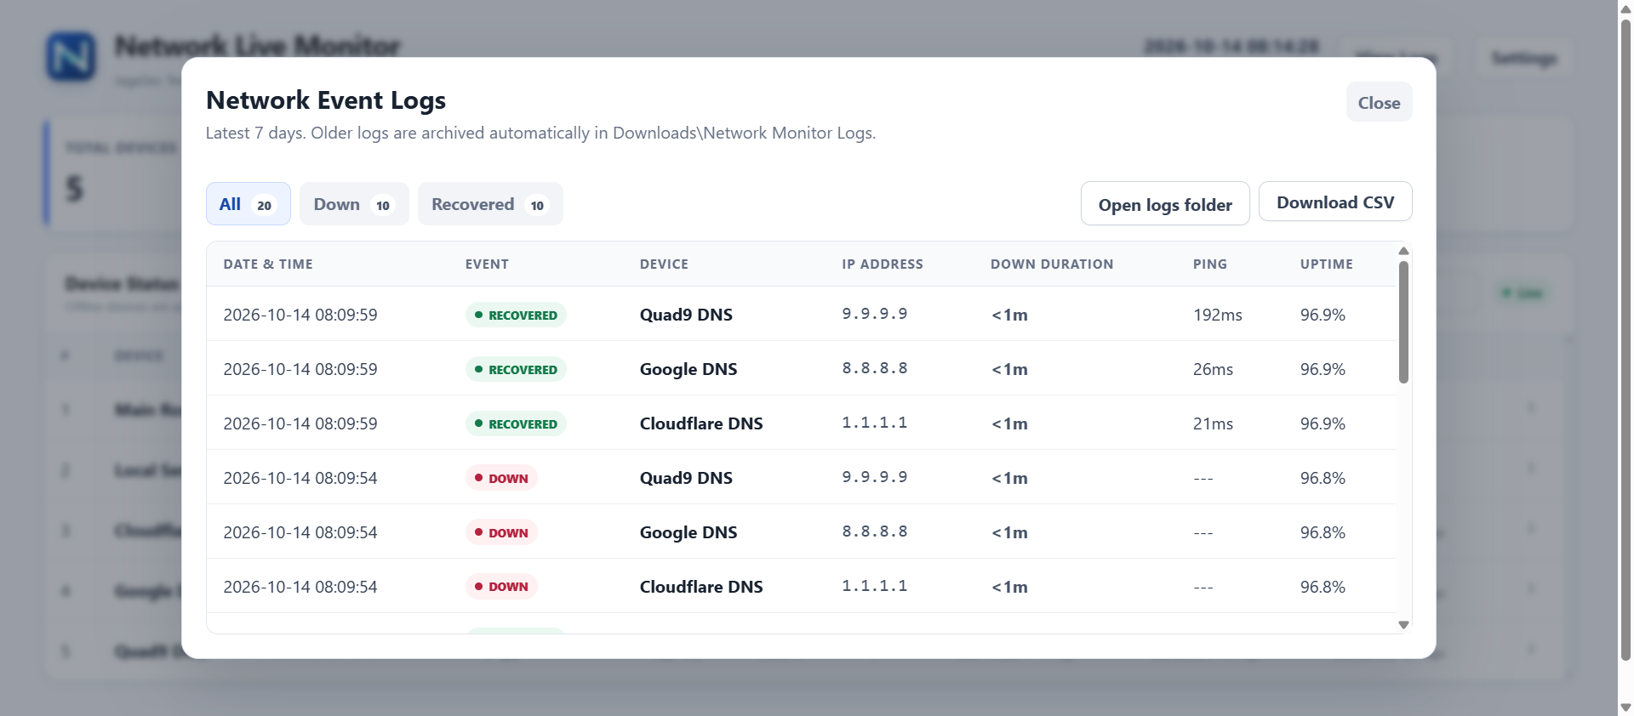This screenshot has width=1634, height=716.
Task: Select Cloudflare DNS in the recovered row
Action: click(x=701, y=423)
